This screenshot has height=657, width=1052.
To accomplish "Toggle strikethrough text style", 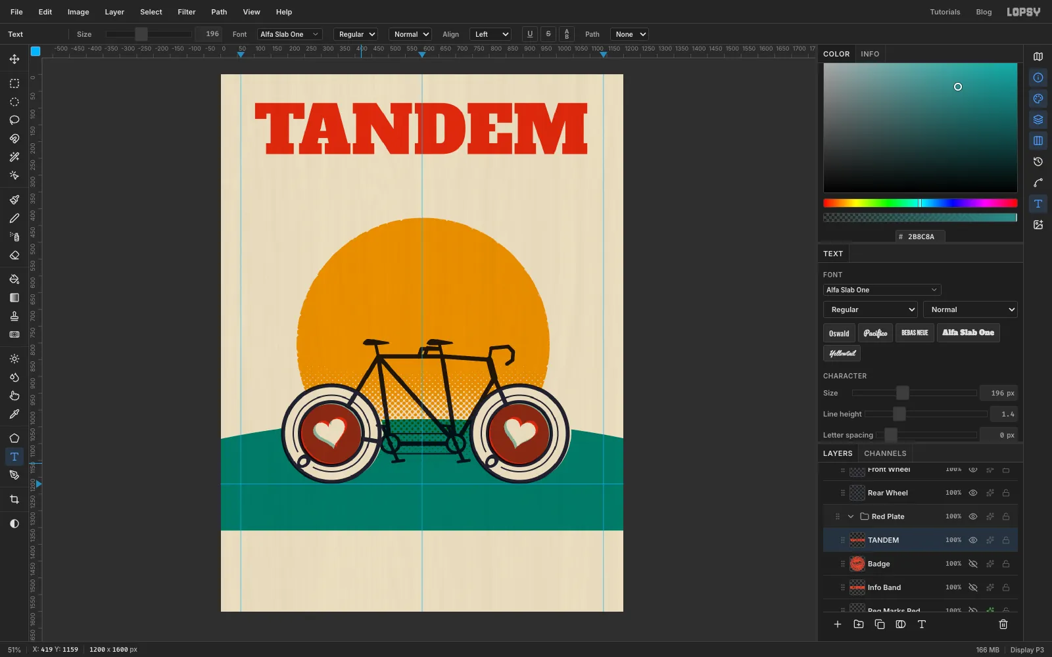I will click(548, 34).
